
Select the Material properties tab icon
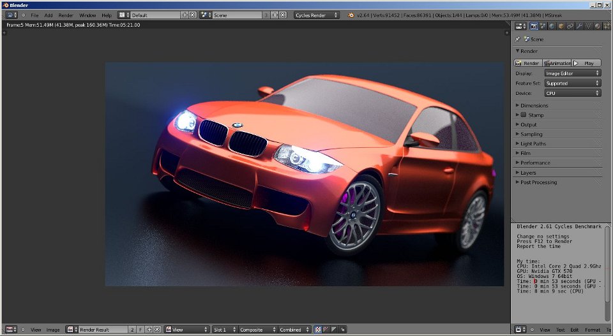pos(597,26)
